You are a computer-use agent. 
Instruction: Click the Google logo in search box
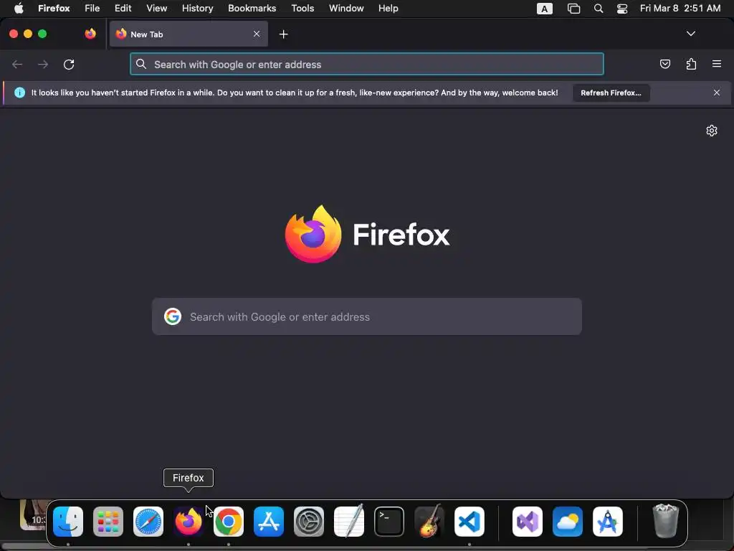point(173,316)
